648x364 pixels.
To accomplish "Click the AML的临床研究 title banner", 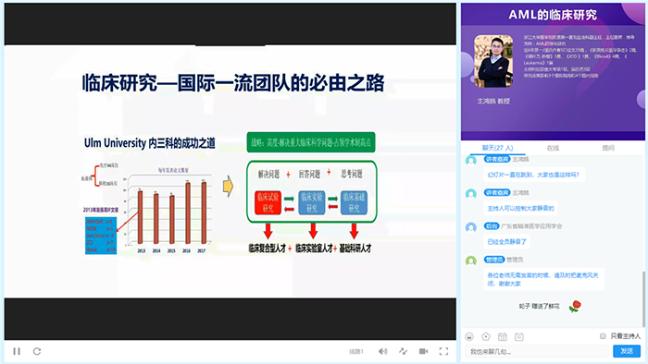I will 553,15.
